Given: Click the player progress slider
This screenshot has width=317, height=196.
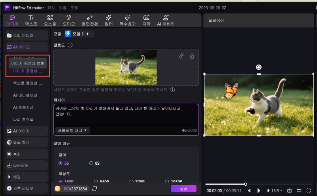Looking at the screenshot, I should click(x=259, y=184).
